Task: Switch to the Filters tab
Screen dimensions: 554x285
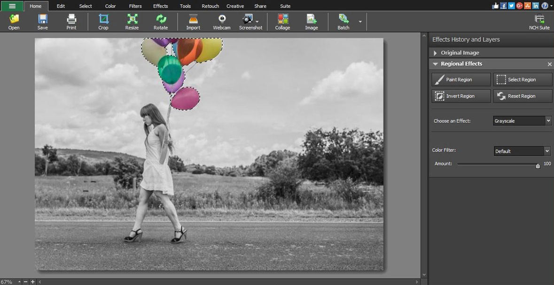Action: [x=135, y=6]
